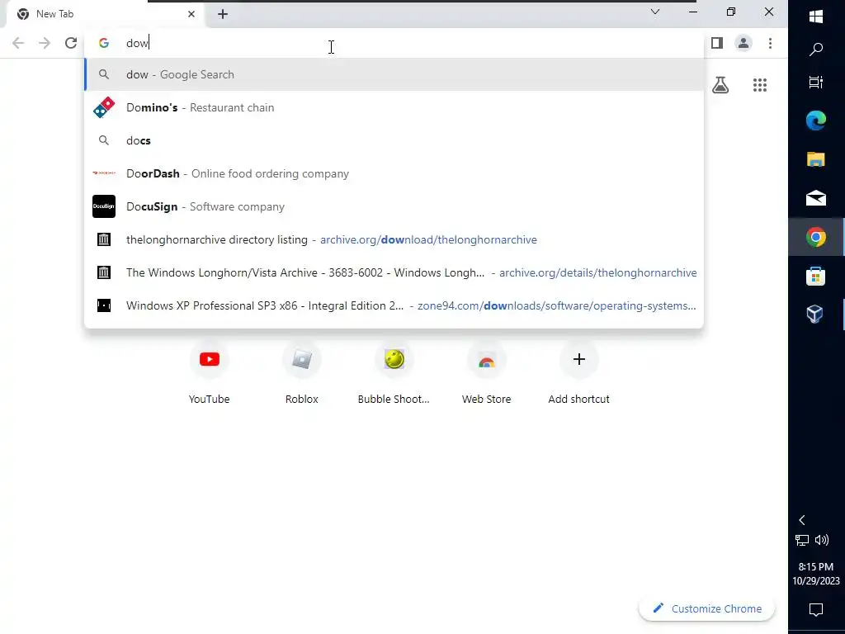This screenshot has width=845, height=634.
Task: Open the YouTube shortcut
Action: (x=209, y=374)
